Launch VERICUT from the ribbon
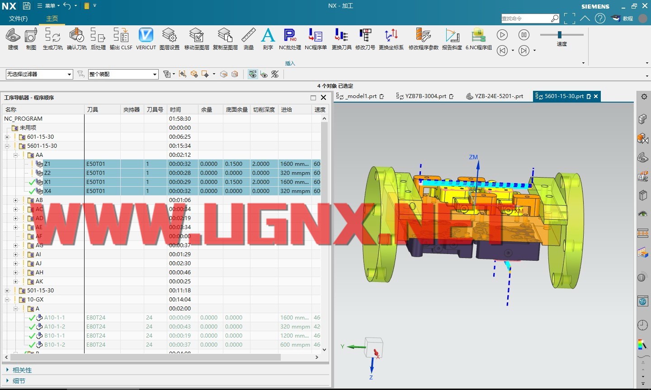Screen dimensions: 651x390 (x=146, y=39)
